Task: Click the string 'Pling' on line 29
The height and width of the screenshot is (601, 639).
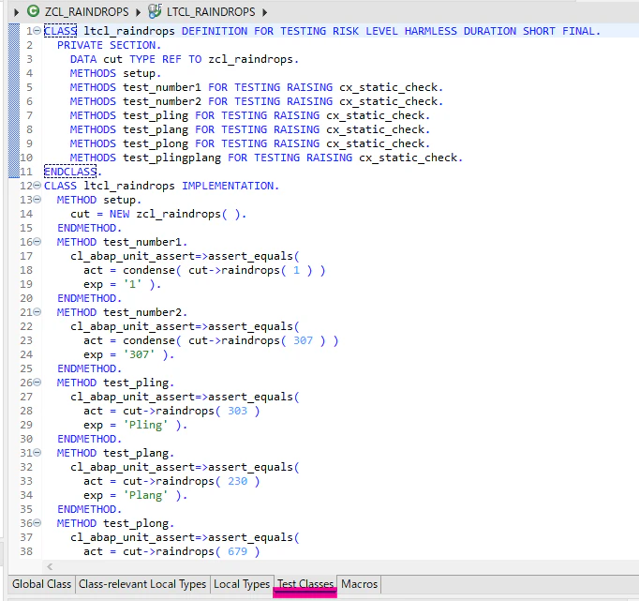Action: [x=146, y=425]
